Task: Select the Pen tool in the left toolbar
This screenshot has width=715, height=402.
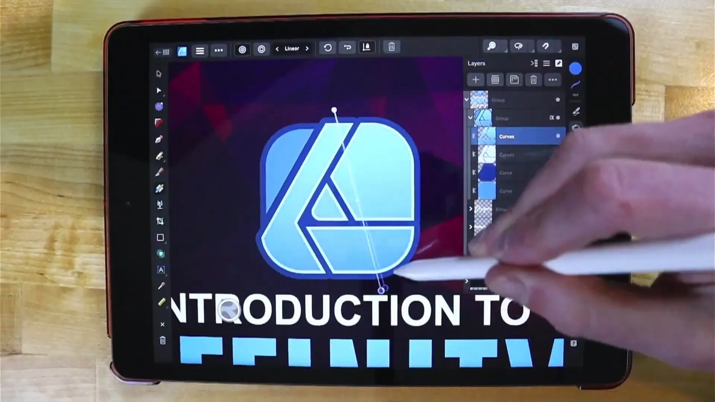Action: coord(159,138)
